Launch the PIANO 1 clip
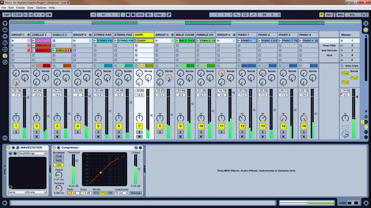371x208 pixels. pos(239,41)
